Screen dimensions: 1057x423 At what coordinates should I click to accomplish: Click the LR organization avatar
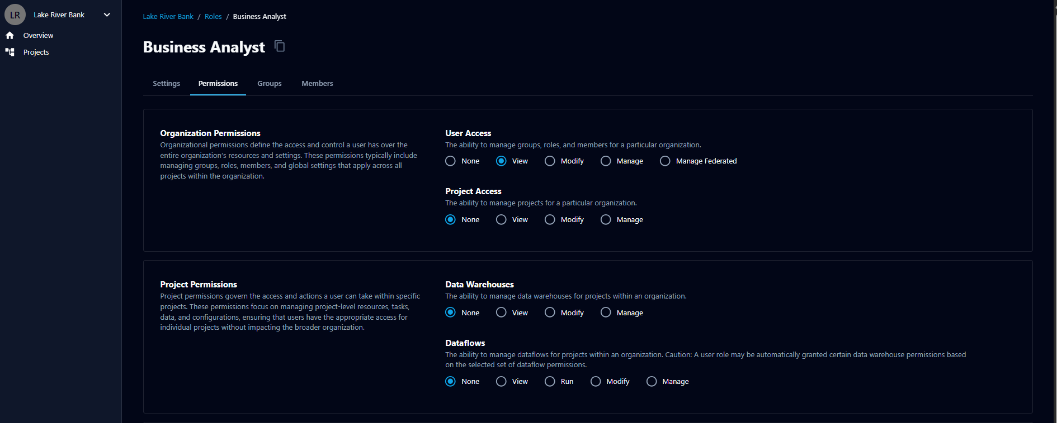(15, 15)
